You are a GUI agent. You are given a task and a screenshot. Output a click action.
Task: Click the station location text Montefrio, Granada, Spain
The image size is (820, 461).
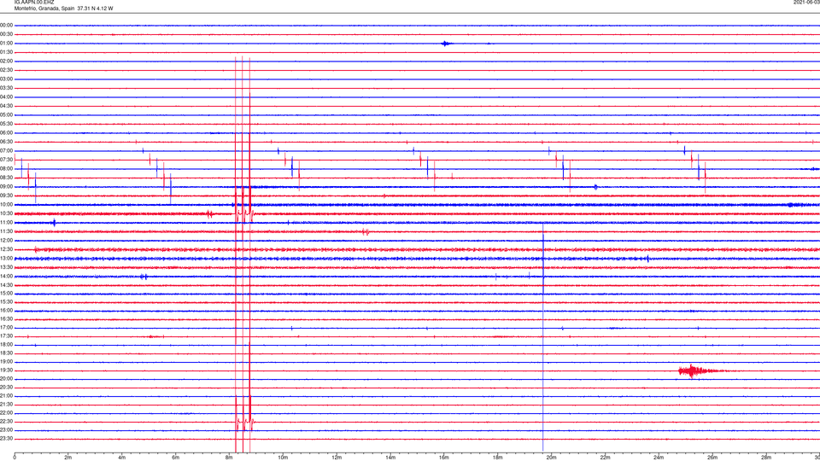[x=44, y=9]
